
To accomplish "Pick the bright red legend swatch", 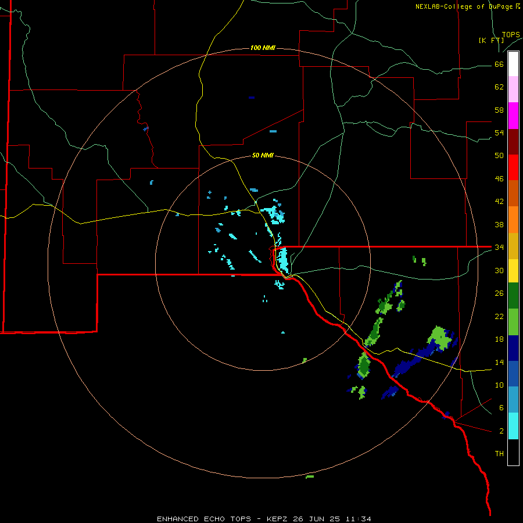I will click(x=513, y=167).
